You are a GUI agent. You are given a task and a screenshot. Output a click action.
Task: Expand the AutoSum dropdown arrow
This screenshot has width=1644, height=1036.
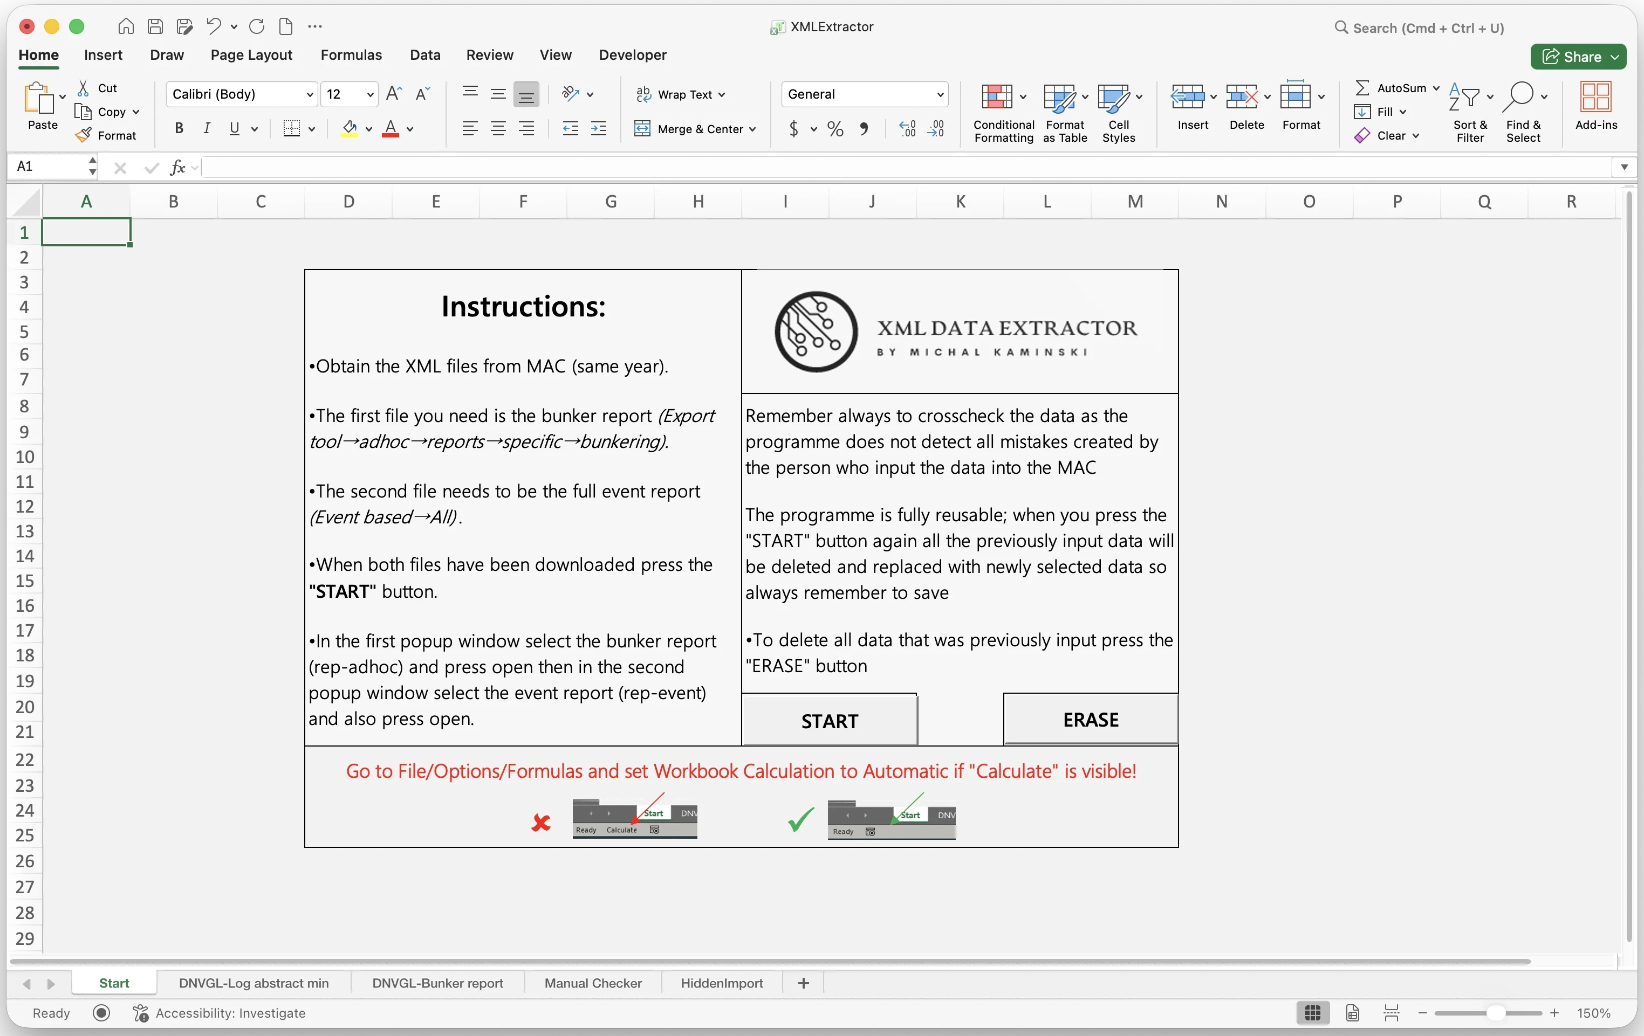[x=1435, y=88]
